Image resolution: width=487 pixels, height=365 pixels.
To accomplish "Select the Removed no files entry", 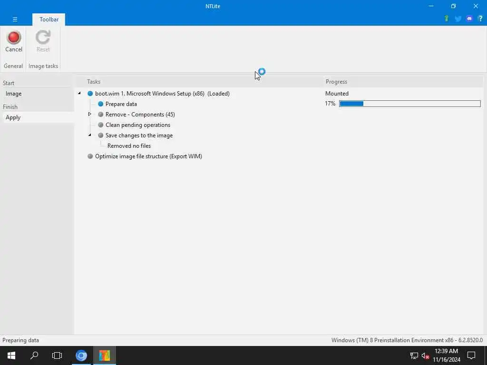I will (x=129, y=146).
